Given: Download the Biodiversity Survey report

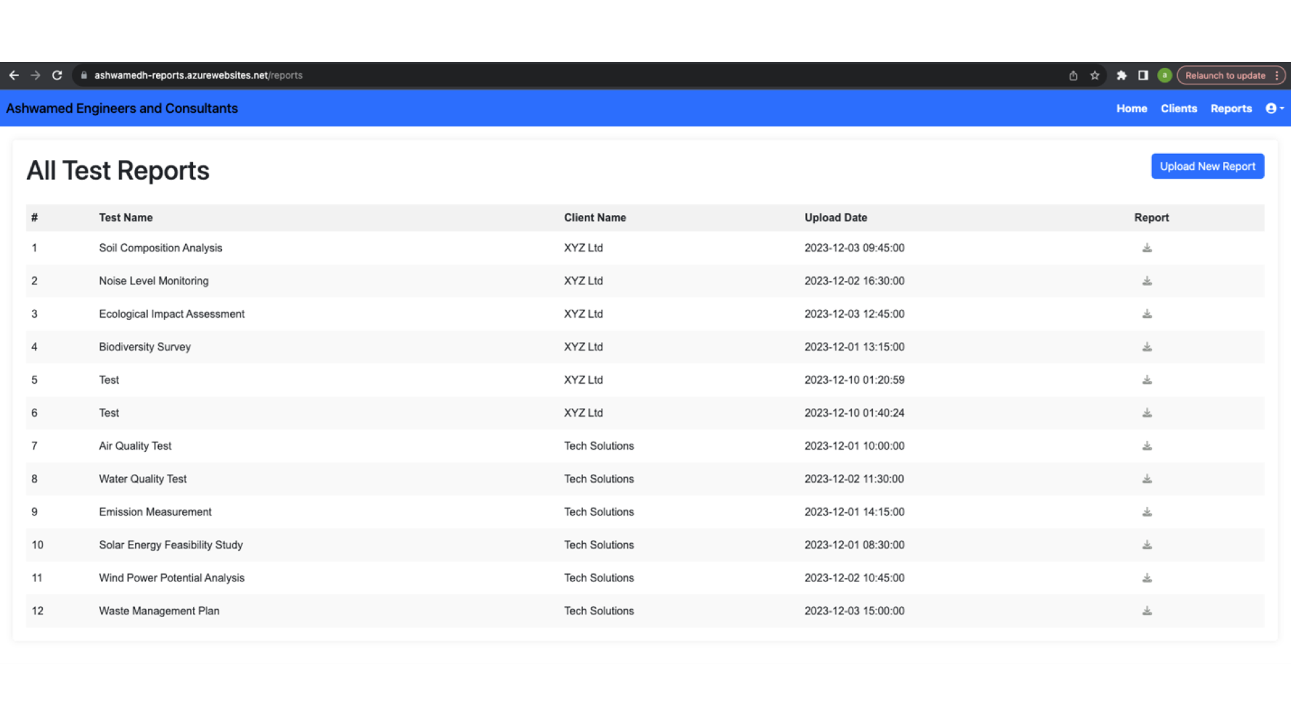Looking at the screenshot, I should (x=1147, y=347).
